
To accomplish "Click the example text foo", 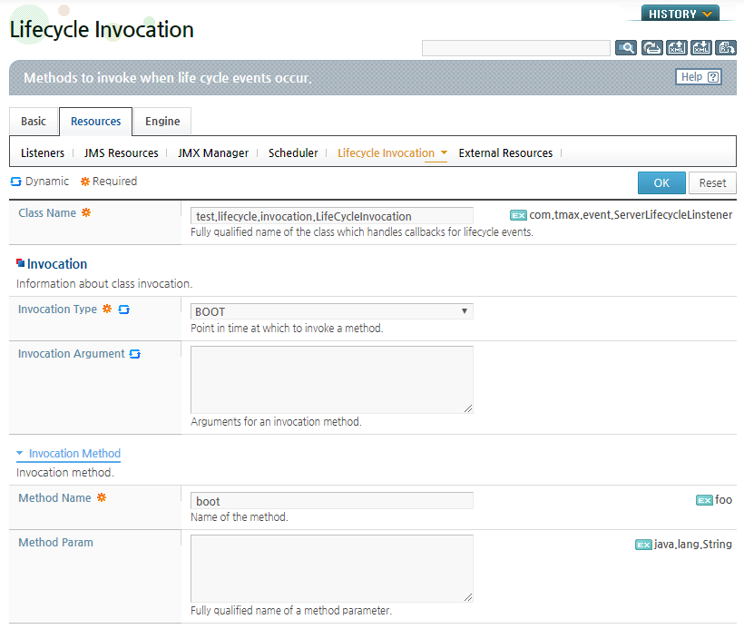I will (x=724, y=500).
